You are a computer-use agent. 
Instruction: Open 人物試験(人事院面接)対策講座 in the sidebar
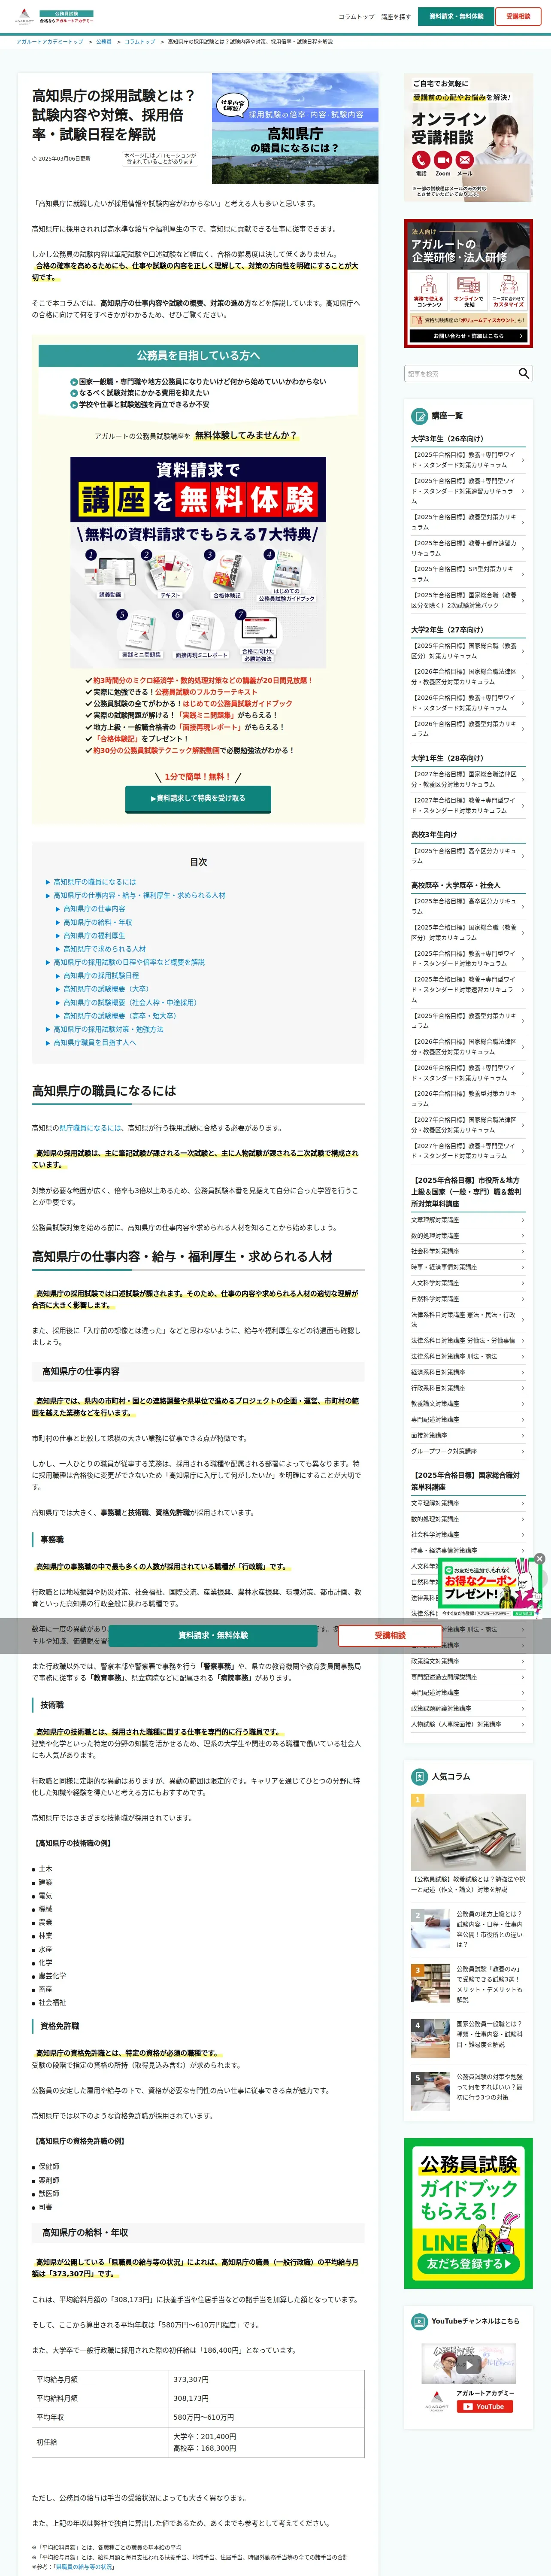(468, 1725)
